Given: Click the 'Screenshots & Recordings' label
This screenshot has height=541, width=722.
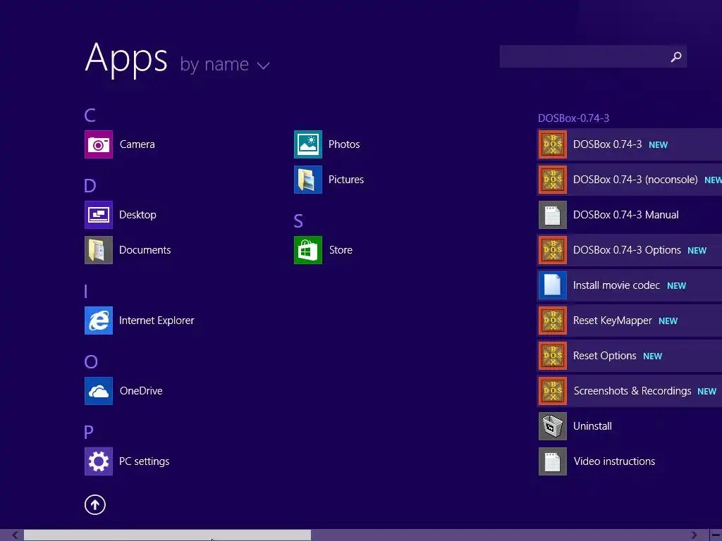Looking at the screenshot, I should [x=632, y=391].
